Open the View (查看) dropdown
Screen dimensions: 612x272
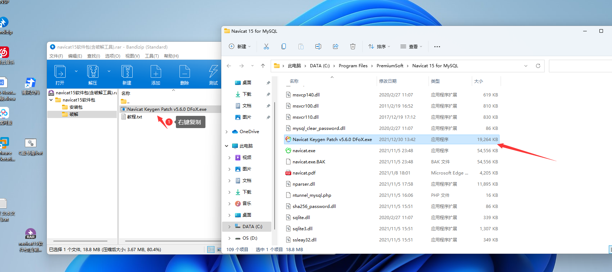(411, 46)
